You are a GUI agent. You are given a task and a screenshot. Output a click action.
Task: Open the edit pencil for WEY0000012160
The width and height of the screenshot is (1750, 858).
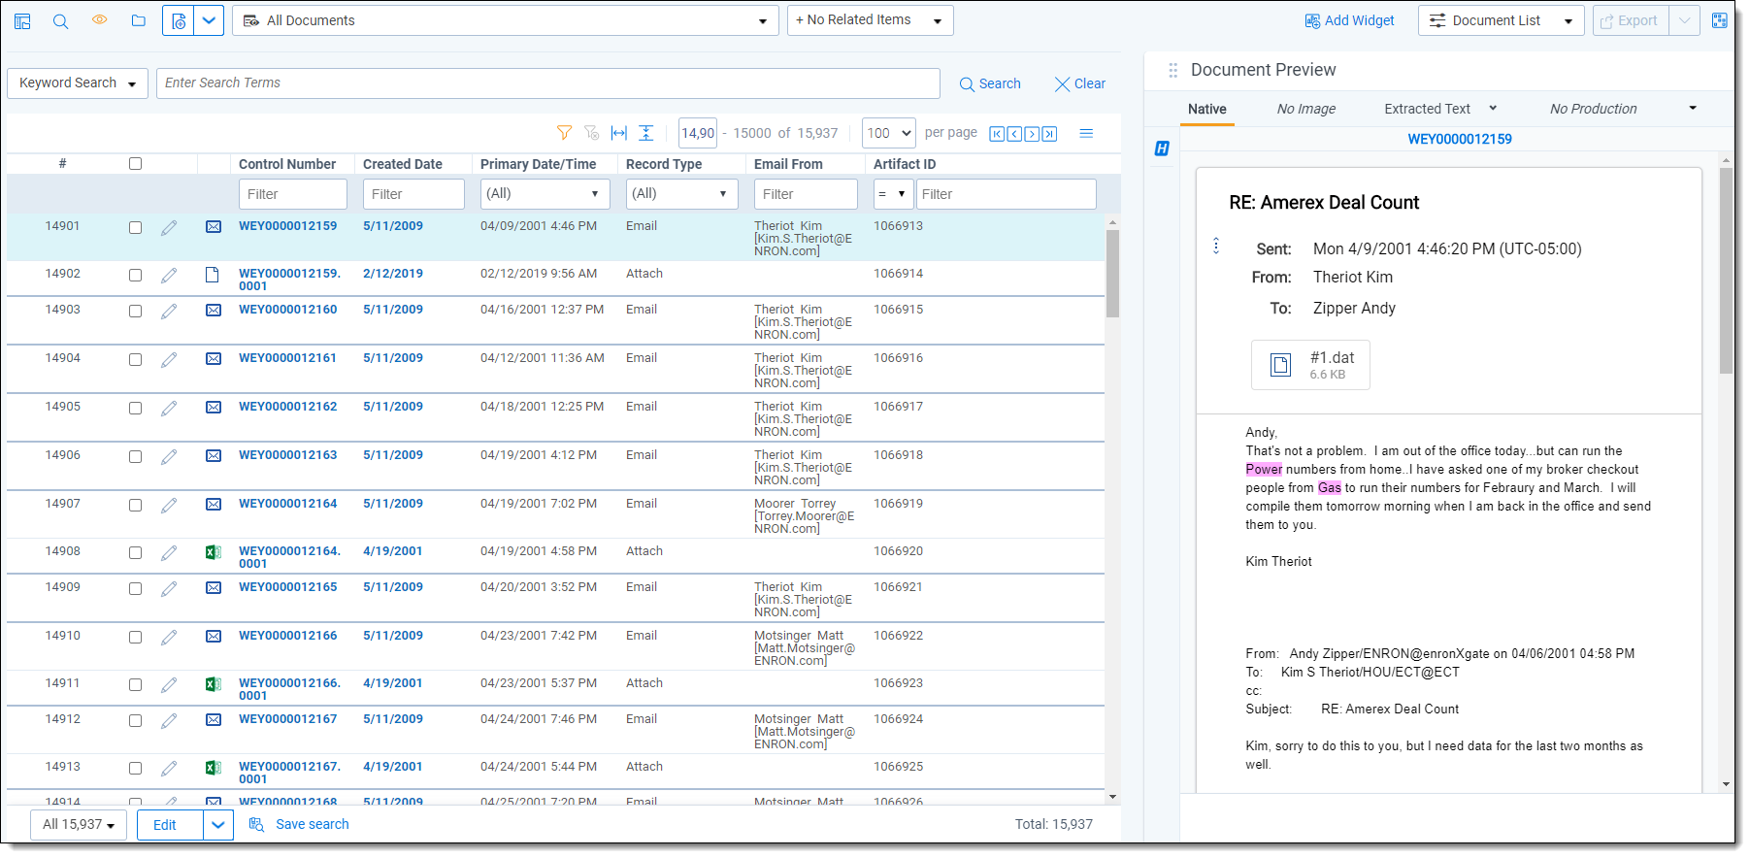169,312
